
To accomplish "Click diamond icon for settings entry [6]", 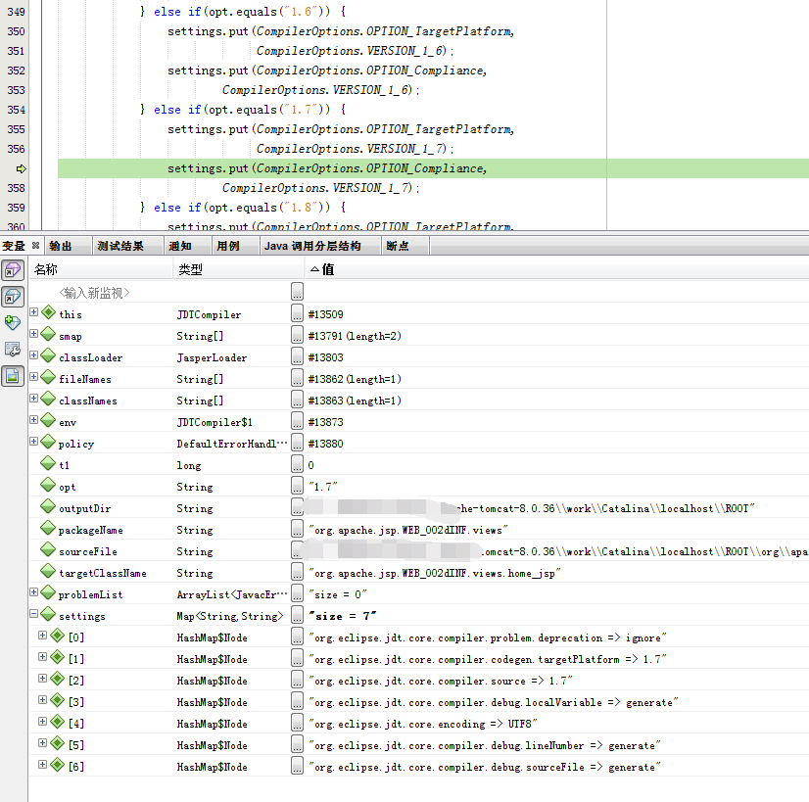I will pos(57,766).
